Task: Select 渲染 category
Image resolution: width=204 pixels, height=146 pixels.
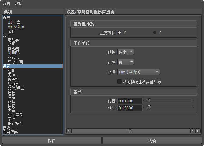Action: (32, 97)
